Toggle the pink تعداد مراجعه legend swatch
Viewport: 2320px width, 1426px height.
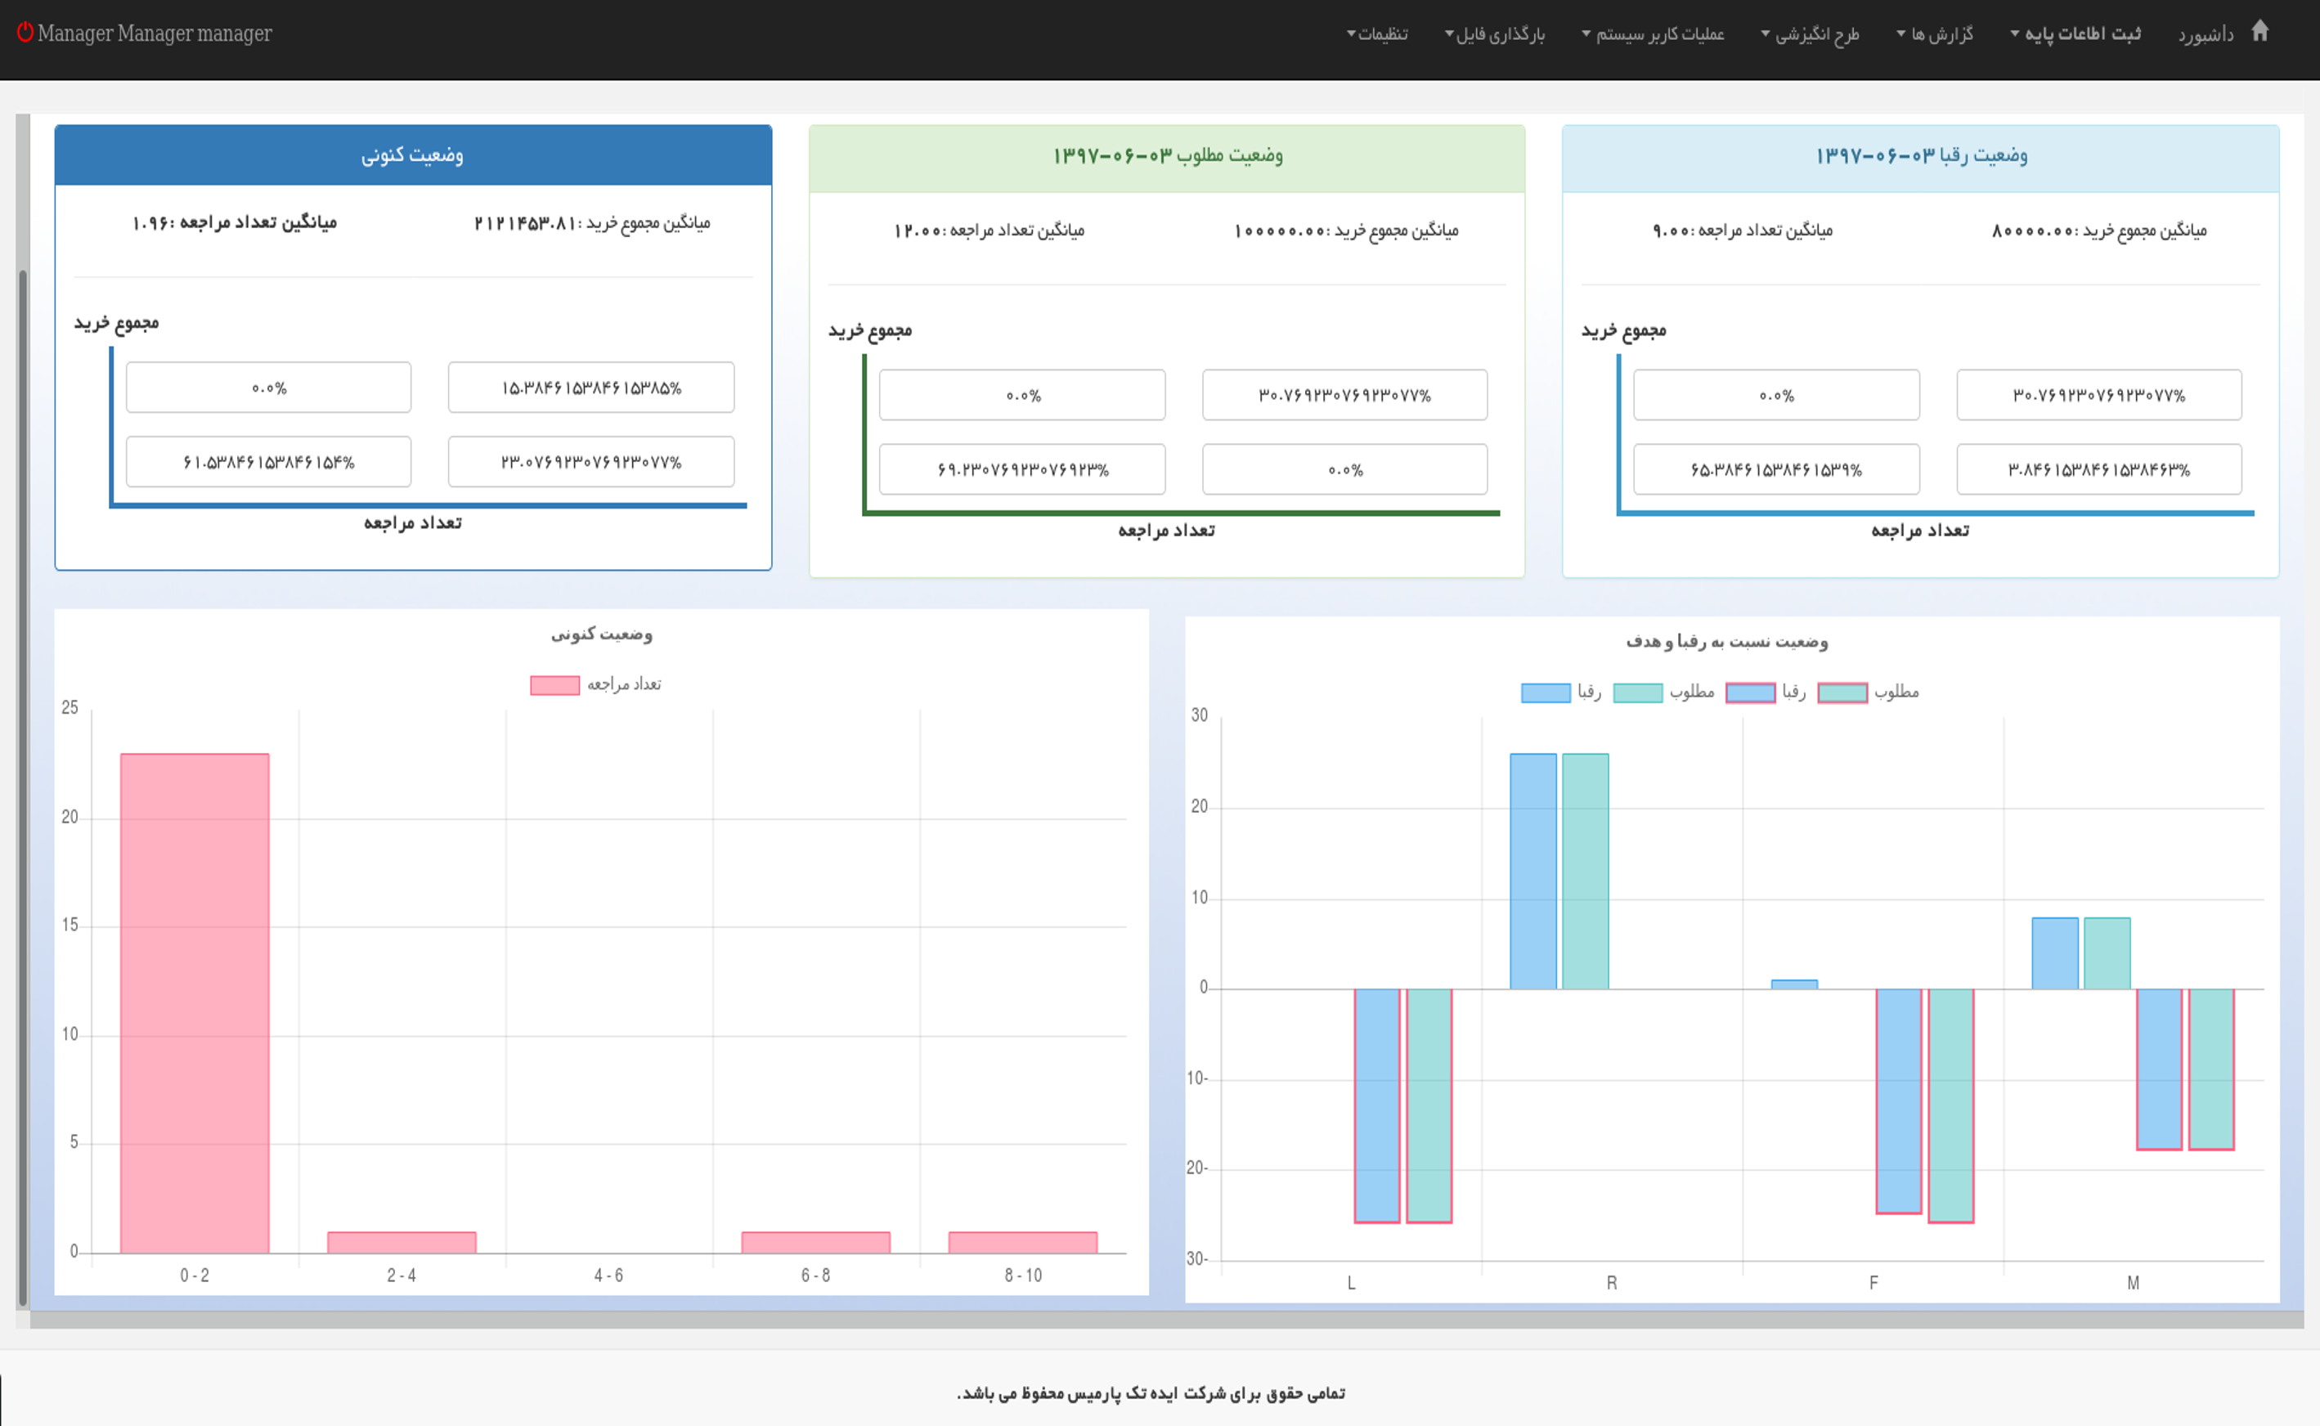pos(554,686)
